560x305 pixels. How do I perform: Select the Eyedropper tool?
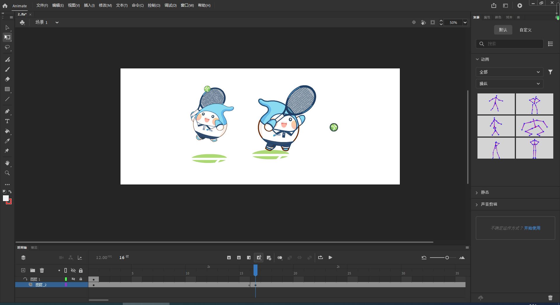pos(7,141)
